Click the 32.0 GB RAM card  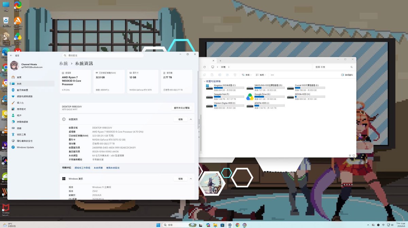109,82
